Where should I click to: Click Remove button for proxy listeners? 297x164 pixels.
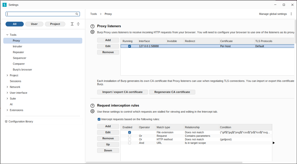pos(108,52)
